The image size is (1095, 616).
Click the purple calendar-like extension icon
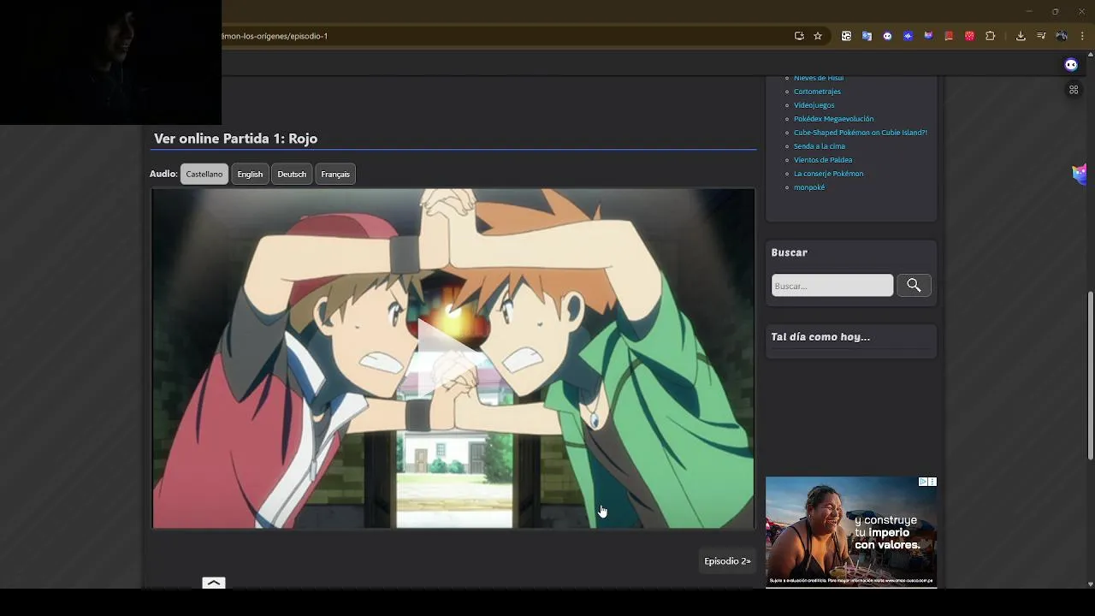pyautogui.click(x=928, y=36)
